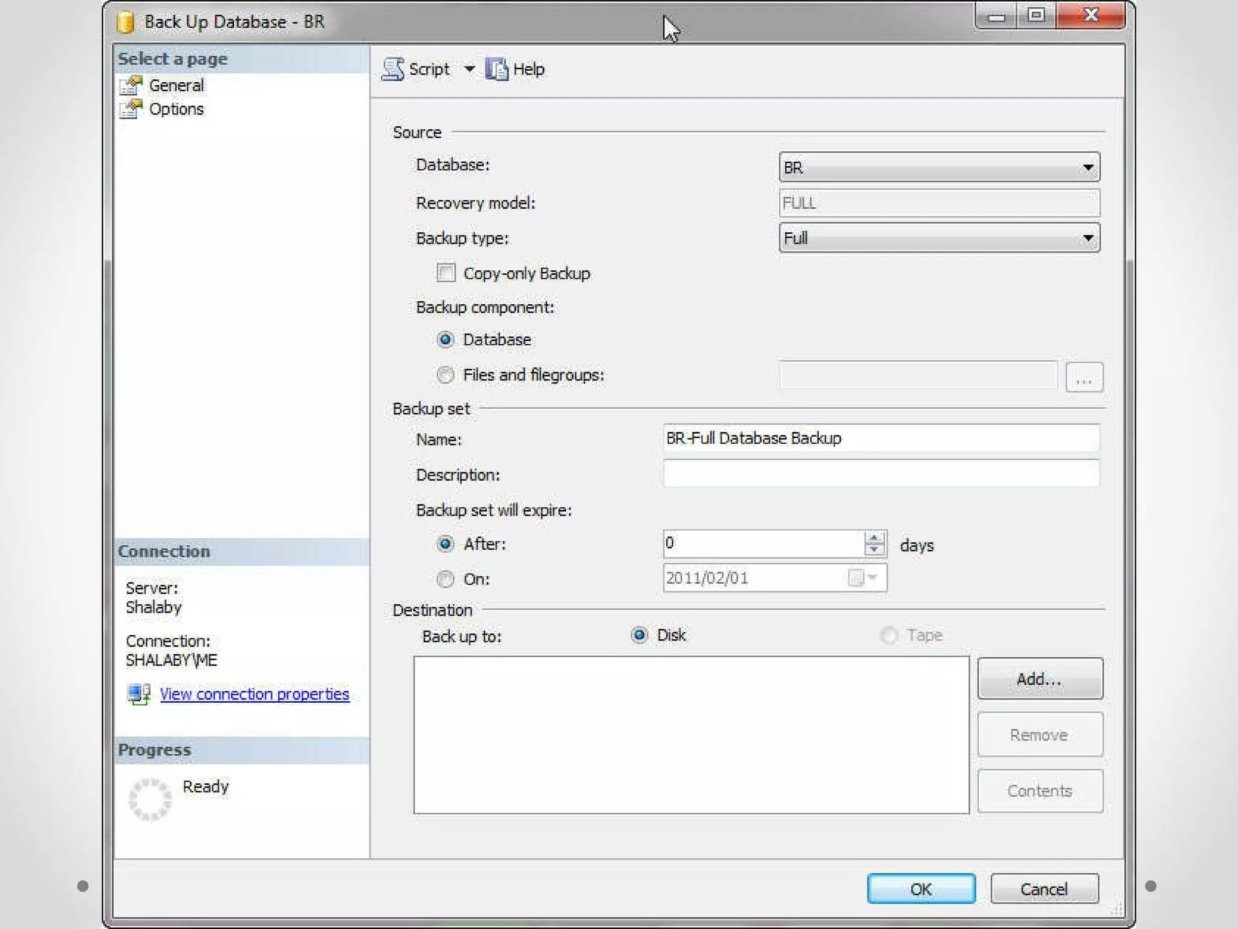Viewport: 1238px width, 929px height.
Task: Click the Add... destination button
Action: click(x=1039, y=679)
